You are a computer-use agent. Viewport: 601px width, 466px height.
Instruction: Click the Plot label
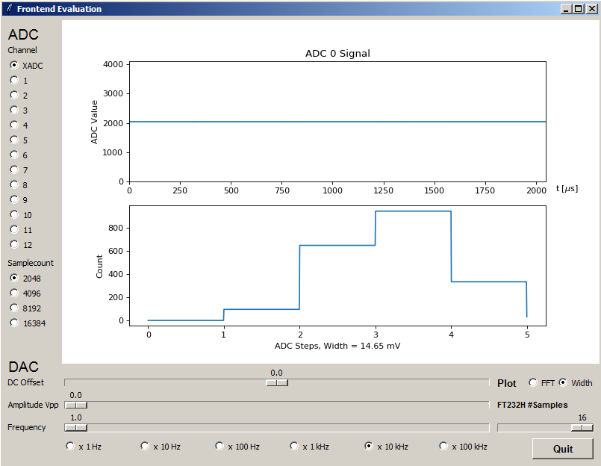507,384
